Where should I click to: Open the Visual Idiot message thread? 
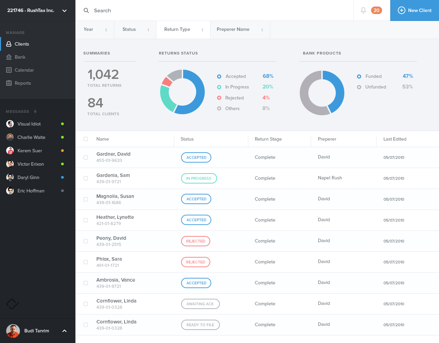[x=29, y=124]
